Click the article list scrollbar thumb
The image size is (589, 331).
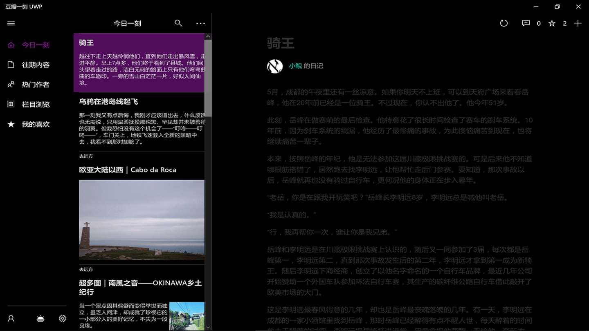(208, 78)
